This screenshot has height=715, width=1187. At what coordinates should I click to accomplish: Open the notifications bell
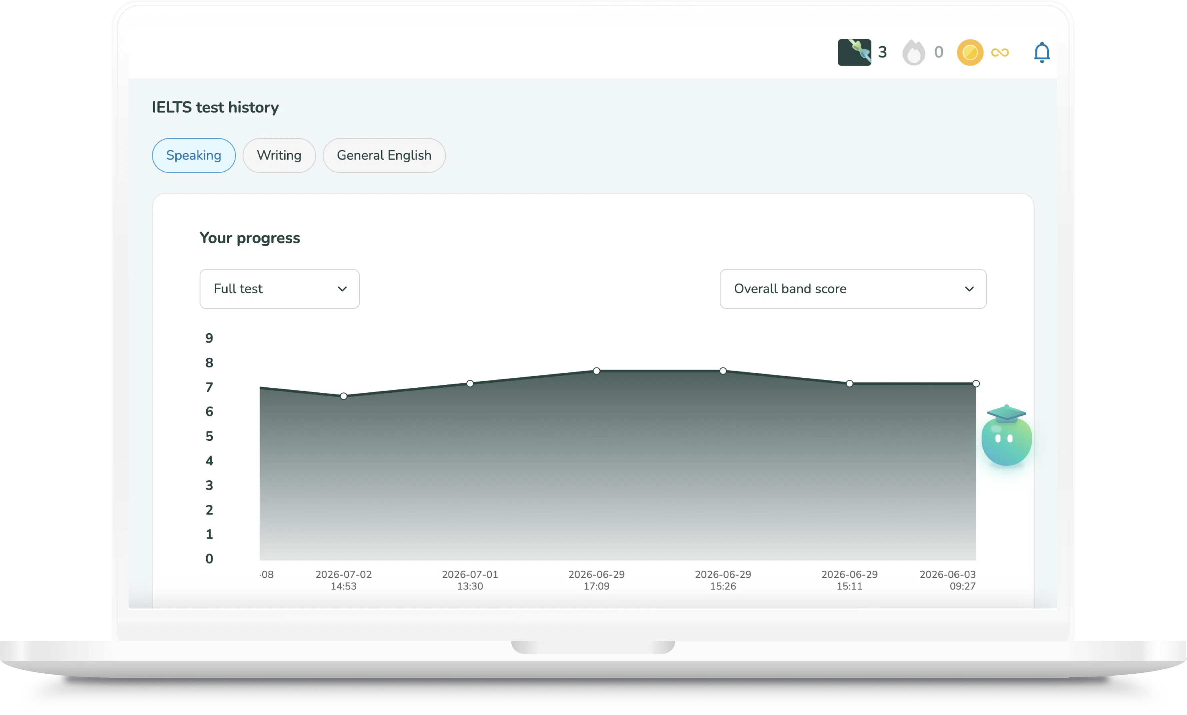pyautogui.click(x=1041, y=53)
